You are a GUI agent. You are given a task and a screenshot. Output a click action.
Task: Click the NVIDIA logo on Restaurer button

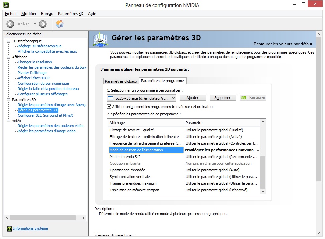tap(243, 98)
